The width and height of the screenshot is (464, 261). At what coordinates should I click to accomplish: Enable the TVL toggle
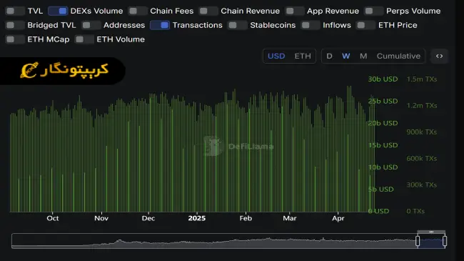coord(15,11)
